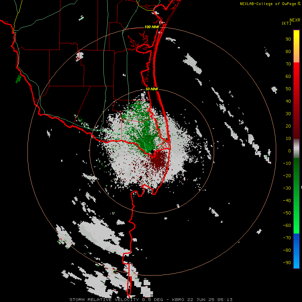The image size is (302, 302).
Task: Click the black radar site dot at center
Action: 152,152
